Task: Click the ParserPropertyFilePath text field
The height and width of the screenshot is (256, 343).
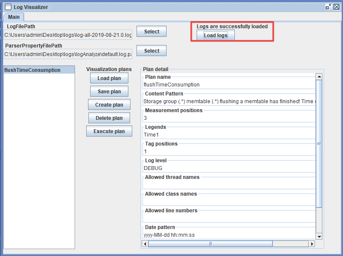Action: click(x=68, y=54)
